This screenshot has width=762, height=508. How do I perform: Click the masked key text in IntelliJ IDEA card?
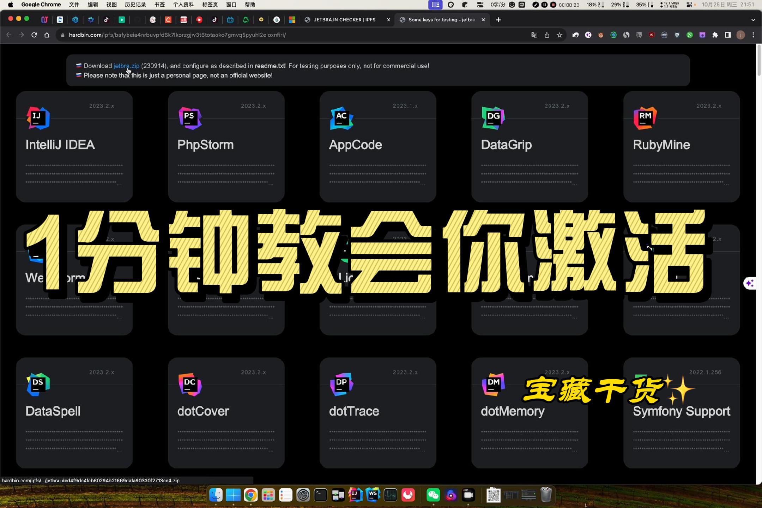(74, 174)
